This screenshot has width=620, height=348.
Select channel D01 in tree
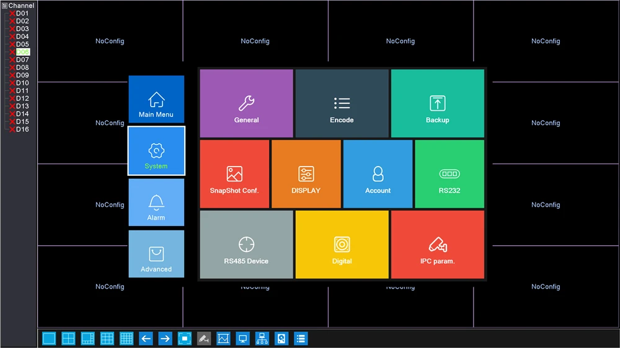(x=22, y=14)
